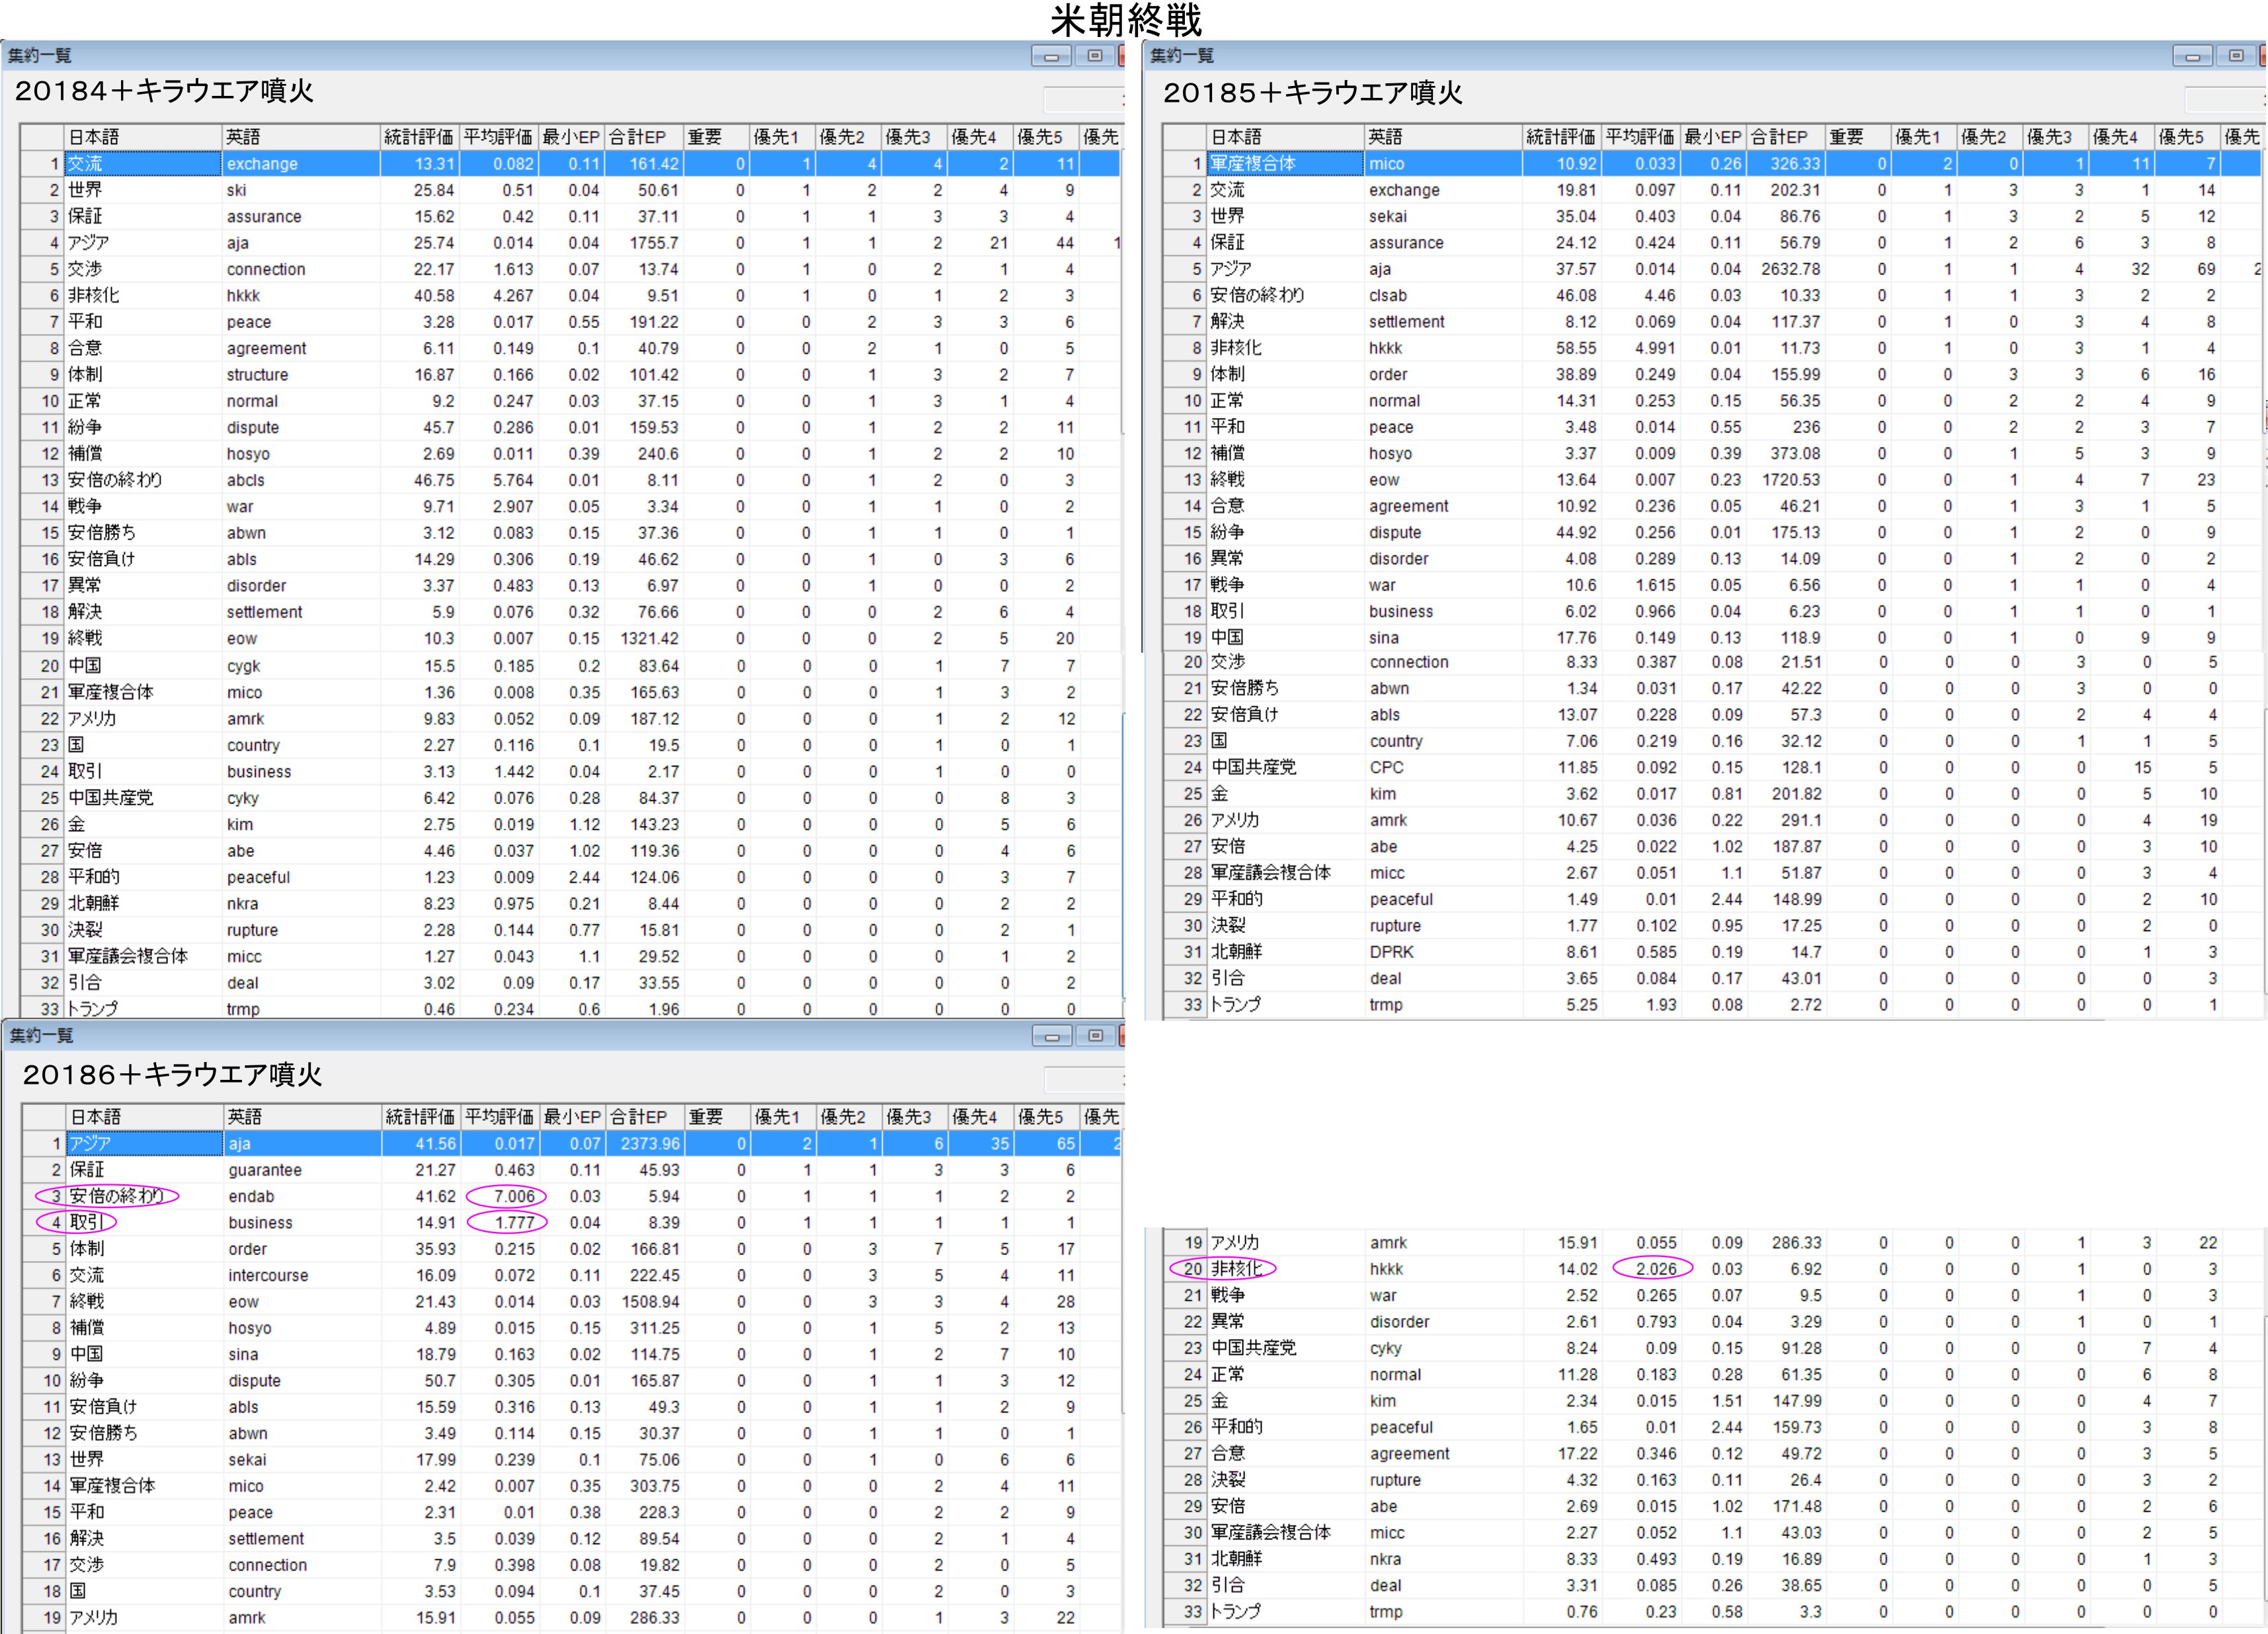Click the 平均評価 column header in 20186 table
Image resolution: width=2268 pixels, height=1634 pixels.
[x=500, y=1117]
